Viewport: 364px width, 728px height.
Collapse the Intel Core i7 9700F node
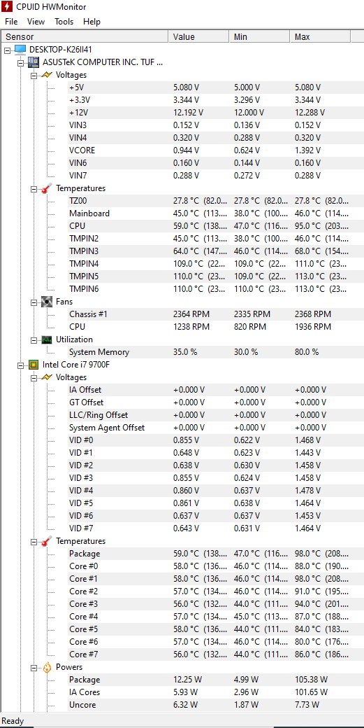[x=20, y=365]
